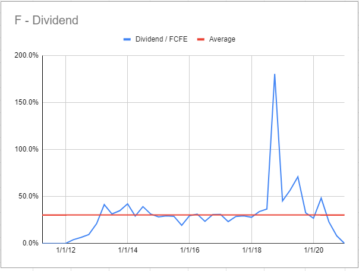Click the 1/1/14 x-axis date label
This screenshot has width=359, height=271.
coord(128,250)
